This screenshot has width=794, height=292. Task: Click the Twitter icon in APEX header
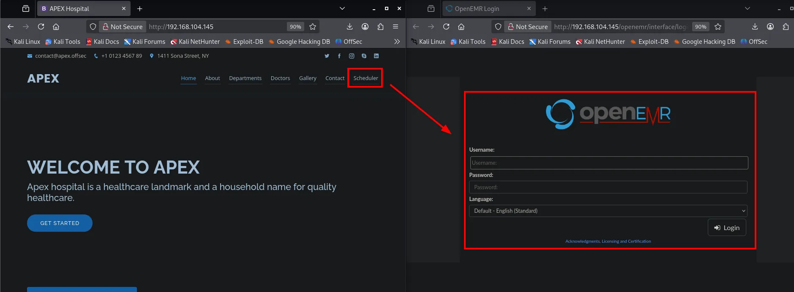(x=327, y=56)
